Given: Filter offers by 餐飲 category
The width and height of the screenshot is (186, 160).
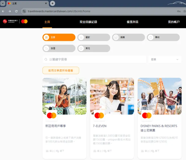Looking at the screenshot, I should point(94,37).
